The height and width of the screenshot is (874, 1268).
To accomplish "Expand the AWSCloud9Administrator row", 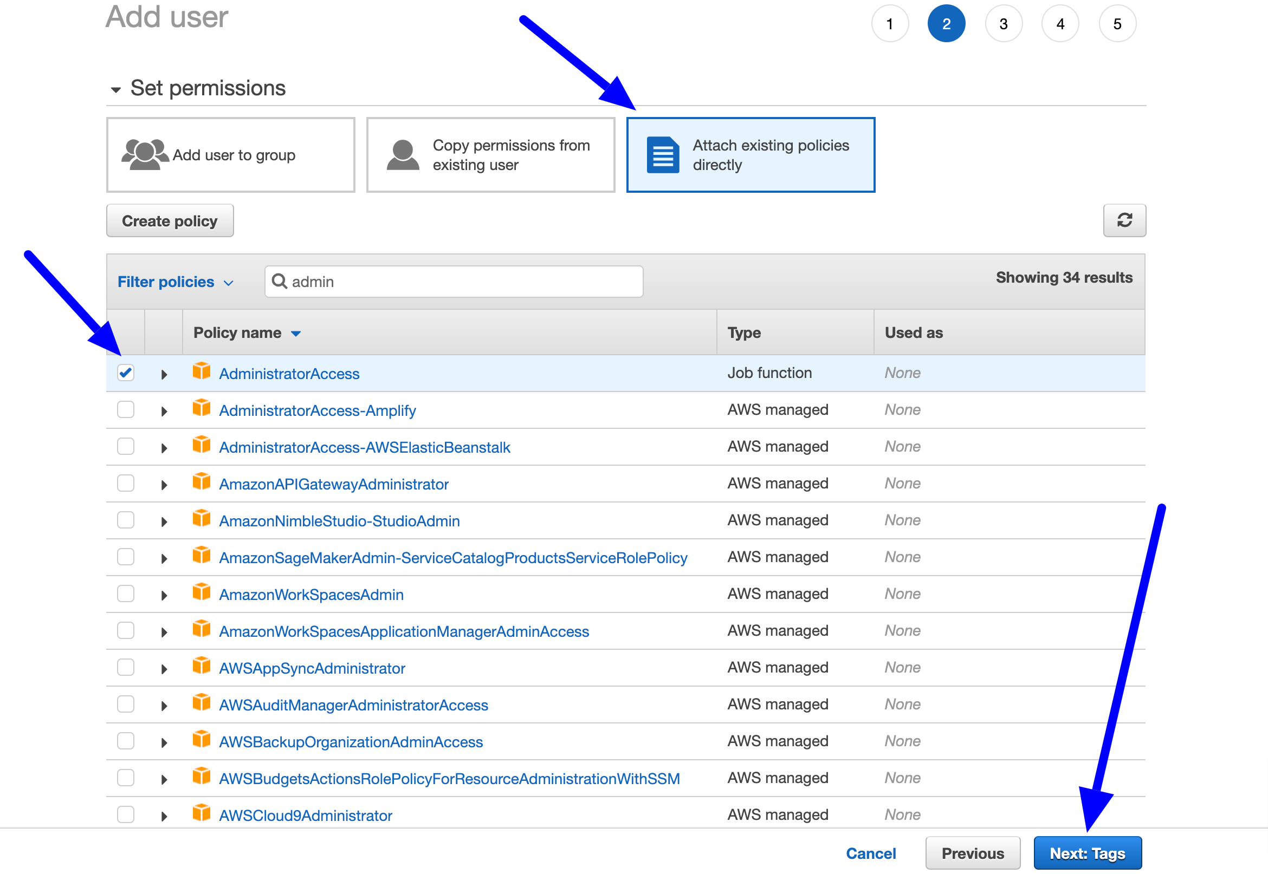I will 164,816.
